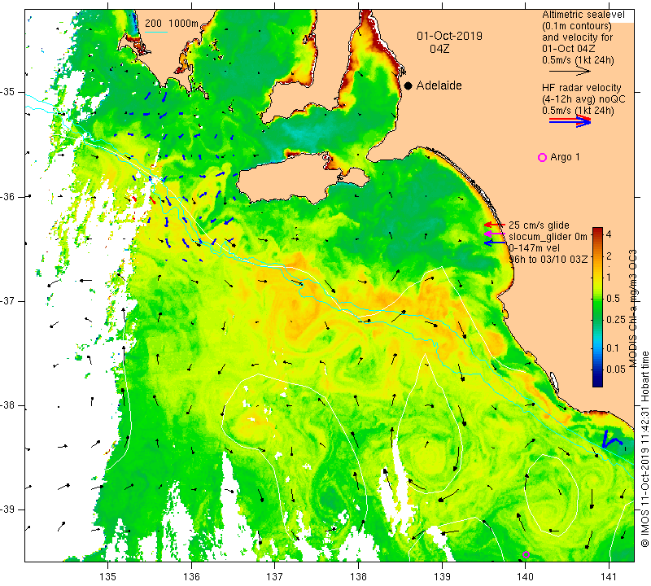Click the longitude axis label 140
The image size is (651, 586).
point(525,576)
